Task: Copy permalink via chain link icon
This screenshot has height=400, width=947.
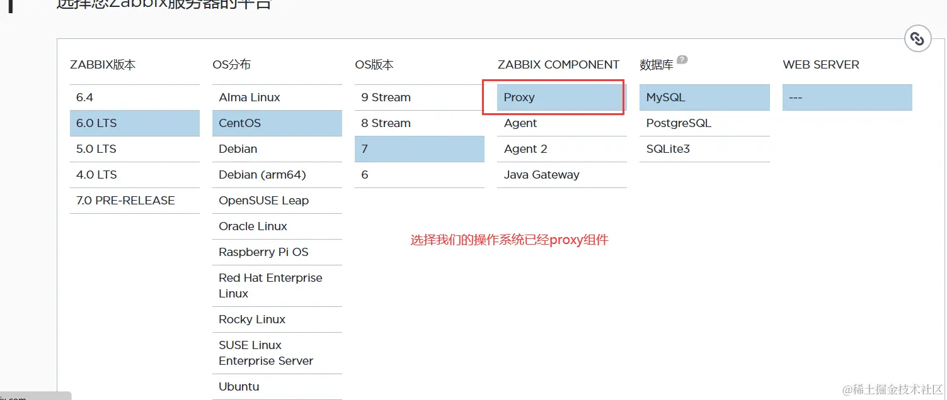Action: coord(917,39)
